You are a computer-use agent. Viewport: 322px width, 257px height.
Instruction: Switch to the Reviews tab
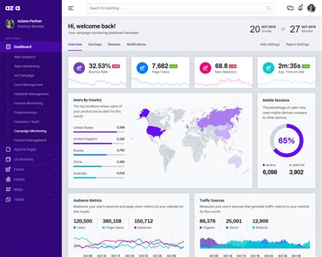tap(114, 44)
